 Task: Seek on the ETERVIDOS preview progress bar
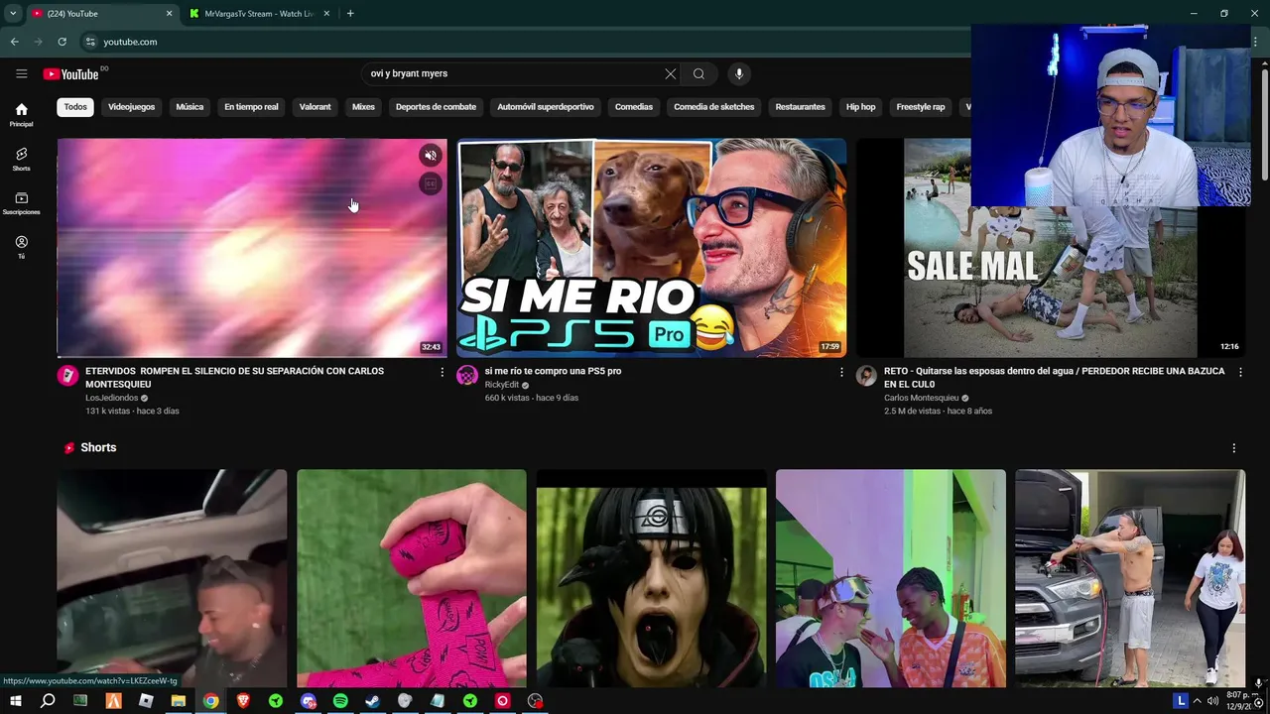pos(252,356)
